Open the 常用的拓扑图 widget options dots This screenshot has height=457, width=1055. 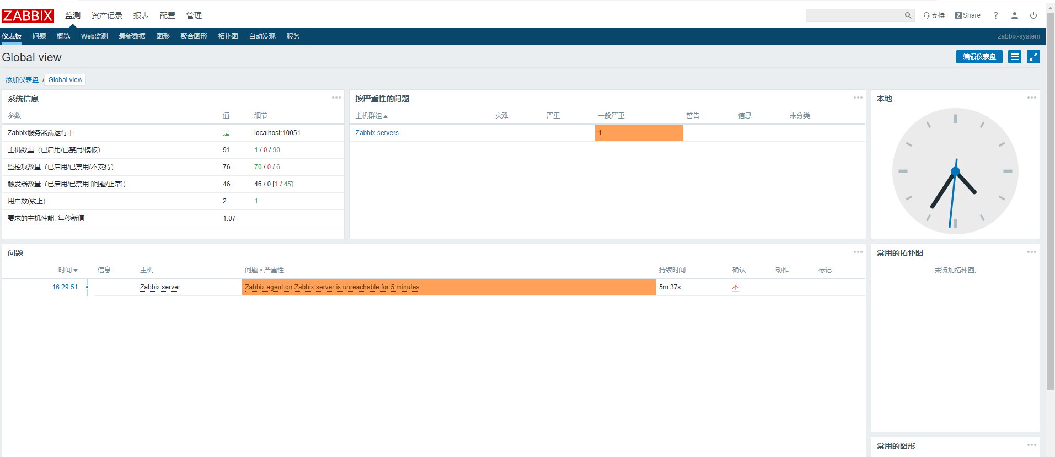pos(1032,252)
